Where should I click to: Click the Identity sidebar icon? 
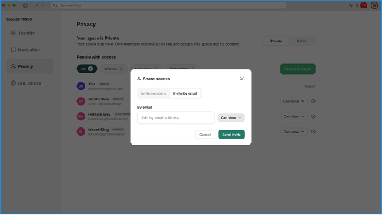[x=13, y=33]
